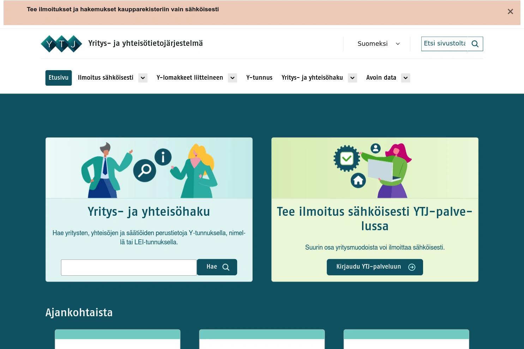Click the YTJ logo

click(x=61, y=44)
